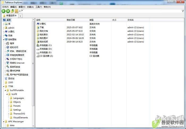186x129 pixels.
Task: Click the 库 library icon in tree
Action: 6,24
